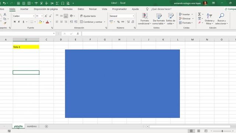Open Ordenar y filtrar

tap(209, 19)
